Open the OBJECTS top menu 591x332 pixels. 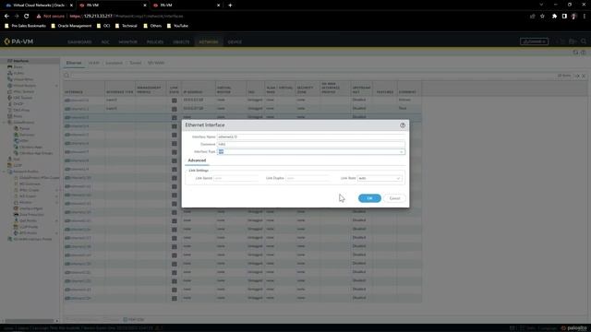point(181,41)
